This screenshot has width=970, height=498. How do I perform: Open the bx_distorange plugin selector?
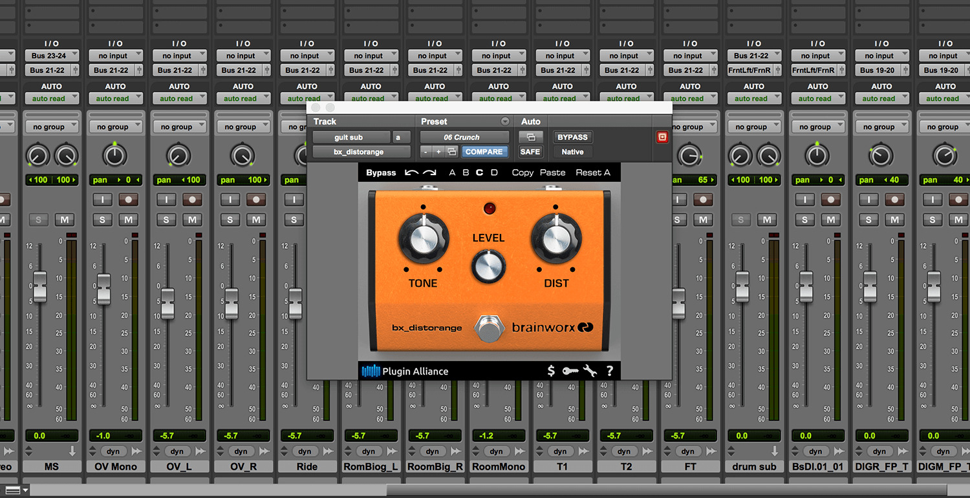361,152
